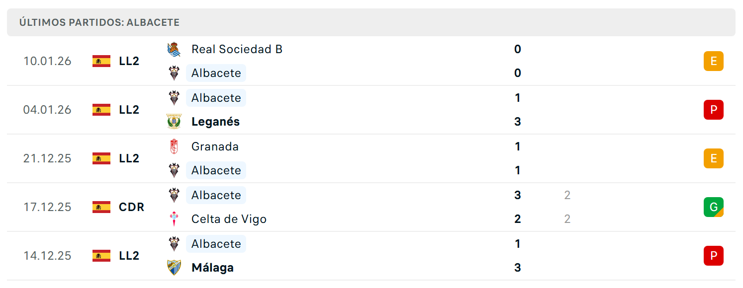Click the Granada club crest icon

click(174, 146)
